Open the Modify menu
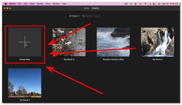 (40, 4)
